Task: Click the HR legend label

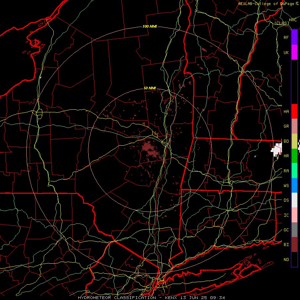Action: [286, 156]
